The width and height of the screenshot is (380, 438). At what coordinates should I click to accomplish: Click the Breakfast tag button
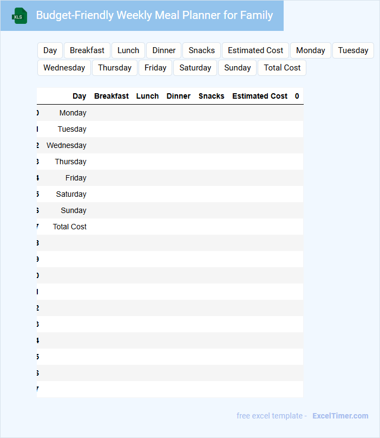point(87,50)
